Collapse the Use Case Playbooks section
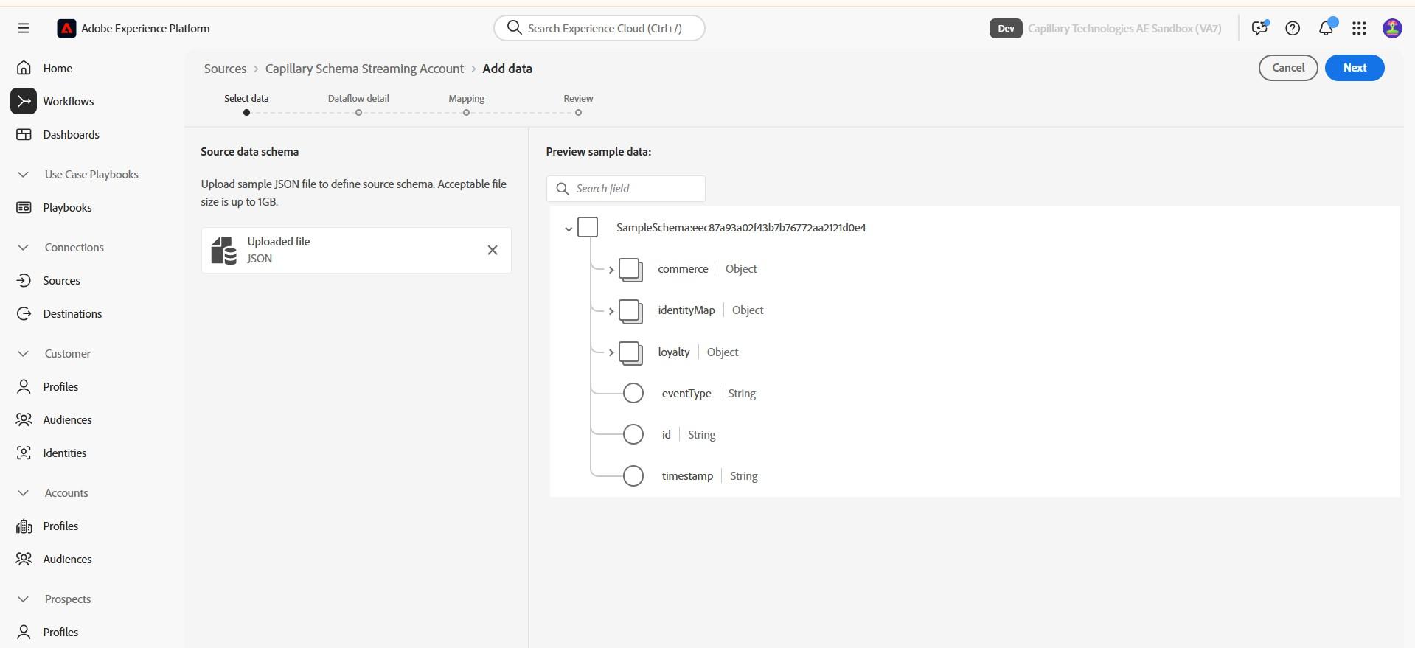Image resolution: width=1415 pixels, height=648 pixels. pos(23,175)
